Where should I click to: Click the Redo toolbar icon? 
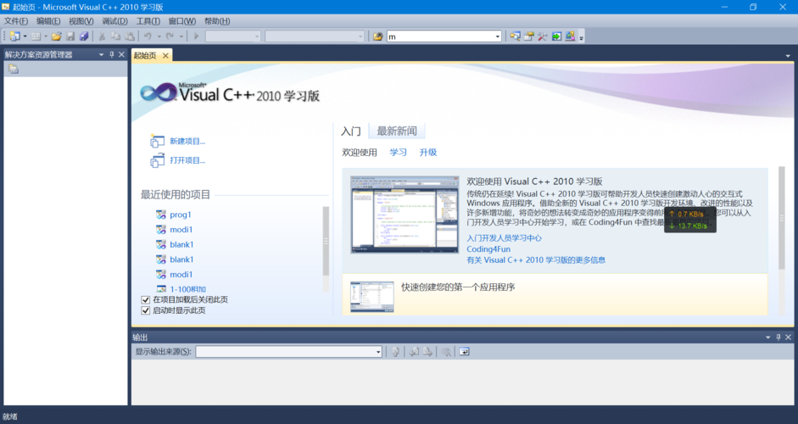point(170,36)
